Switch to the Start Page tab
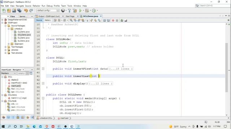231x129 pixels. 70,16
